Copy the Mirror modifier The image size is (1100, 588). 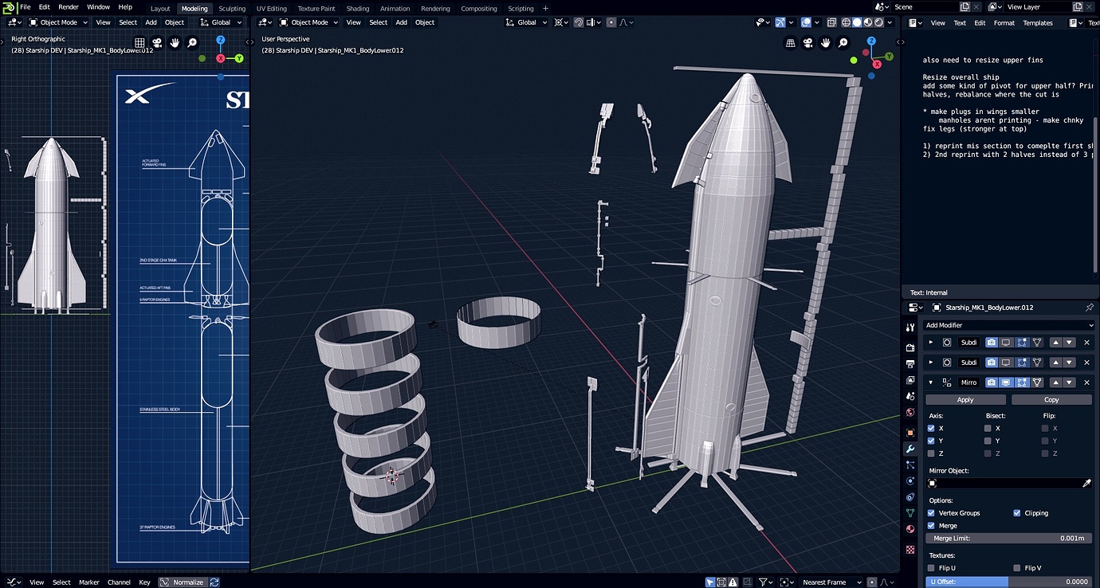(1051, 400)
